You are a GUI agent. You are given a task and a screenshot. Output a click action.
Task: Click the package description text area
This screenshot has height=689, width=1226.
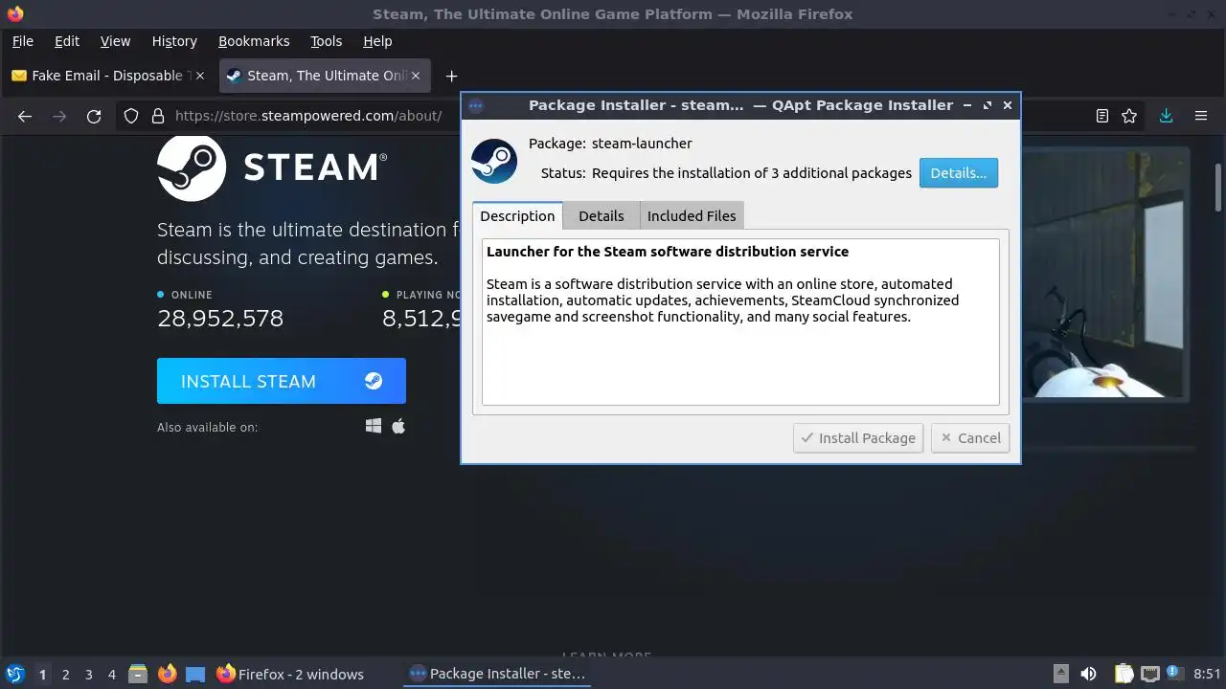[740, 322]
